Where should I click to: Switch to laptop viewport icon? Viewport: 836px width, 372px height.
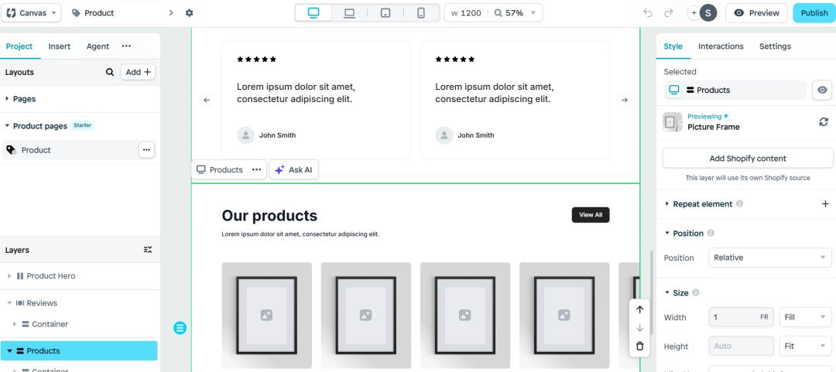(x=349, y=13)
